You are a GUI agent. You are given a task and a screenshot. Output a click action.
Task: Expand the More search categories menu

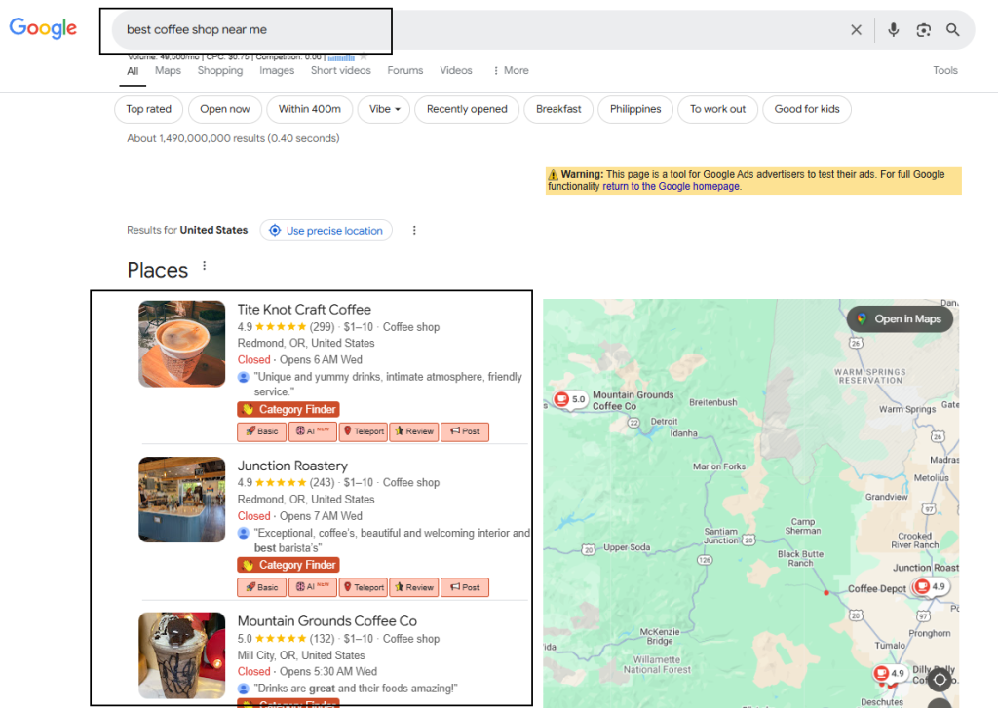click(x=511, y=71)
